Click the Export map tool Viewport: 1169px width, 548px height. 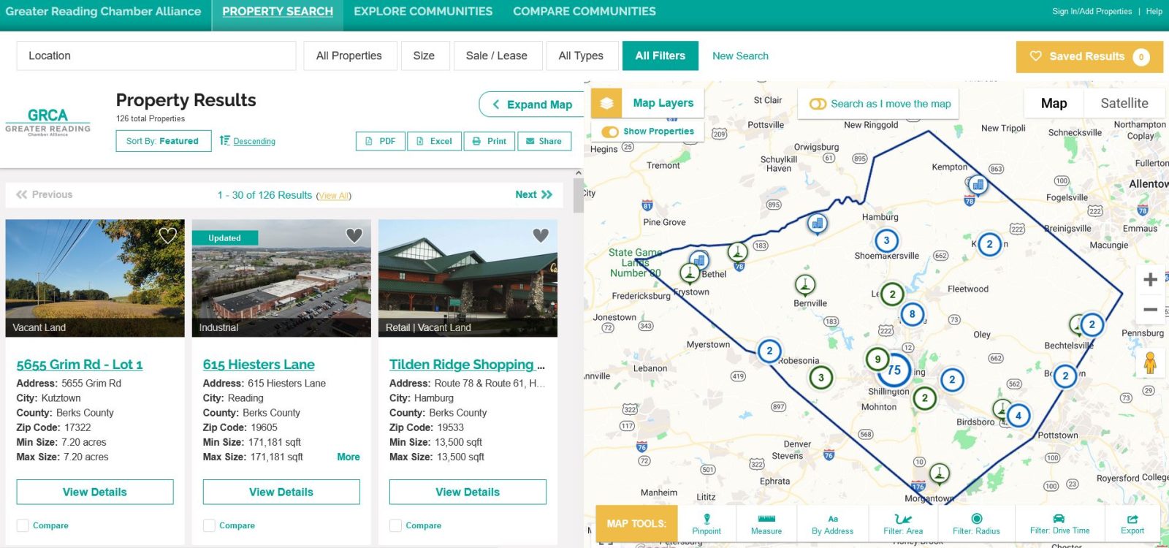pyautogui.click(x=1132, y=523)
